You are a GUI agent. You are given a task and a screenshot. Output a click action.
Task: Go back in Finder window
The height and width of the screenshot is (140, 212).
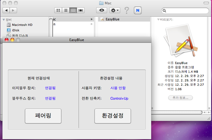[x=6, y=10]
